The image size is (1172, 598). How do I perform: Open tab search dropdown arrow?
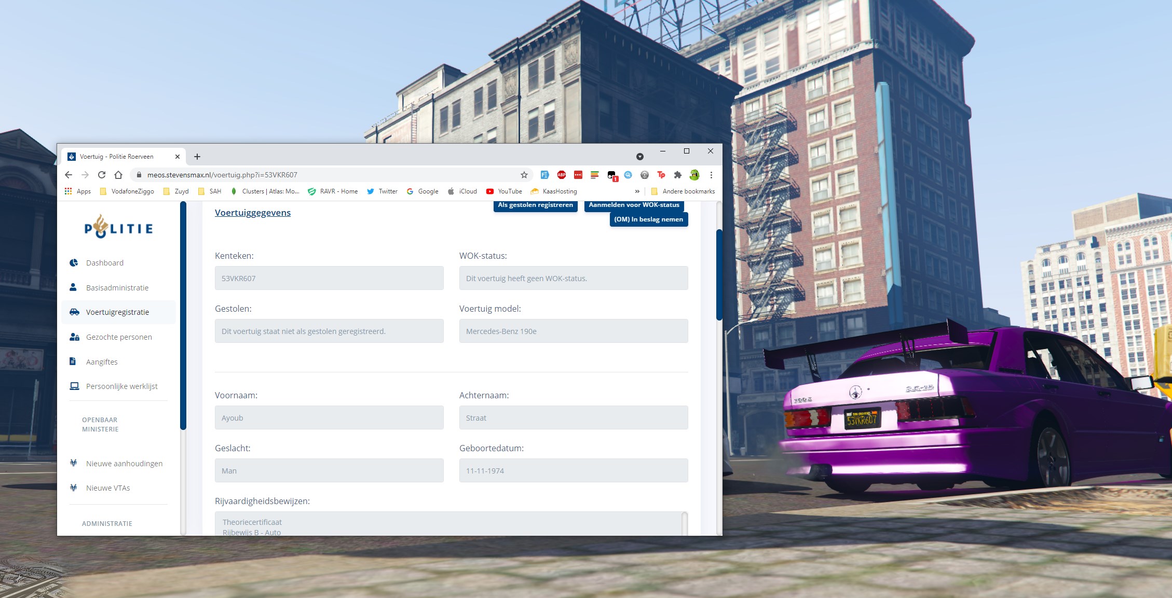pos(640,157)
